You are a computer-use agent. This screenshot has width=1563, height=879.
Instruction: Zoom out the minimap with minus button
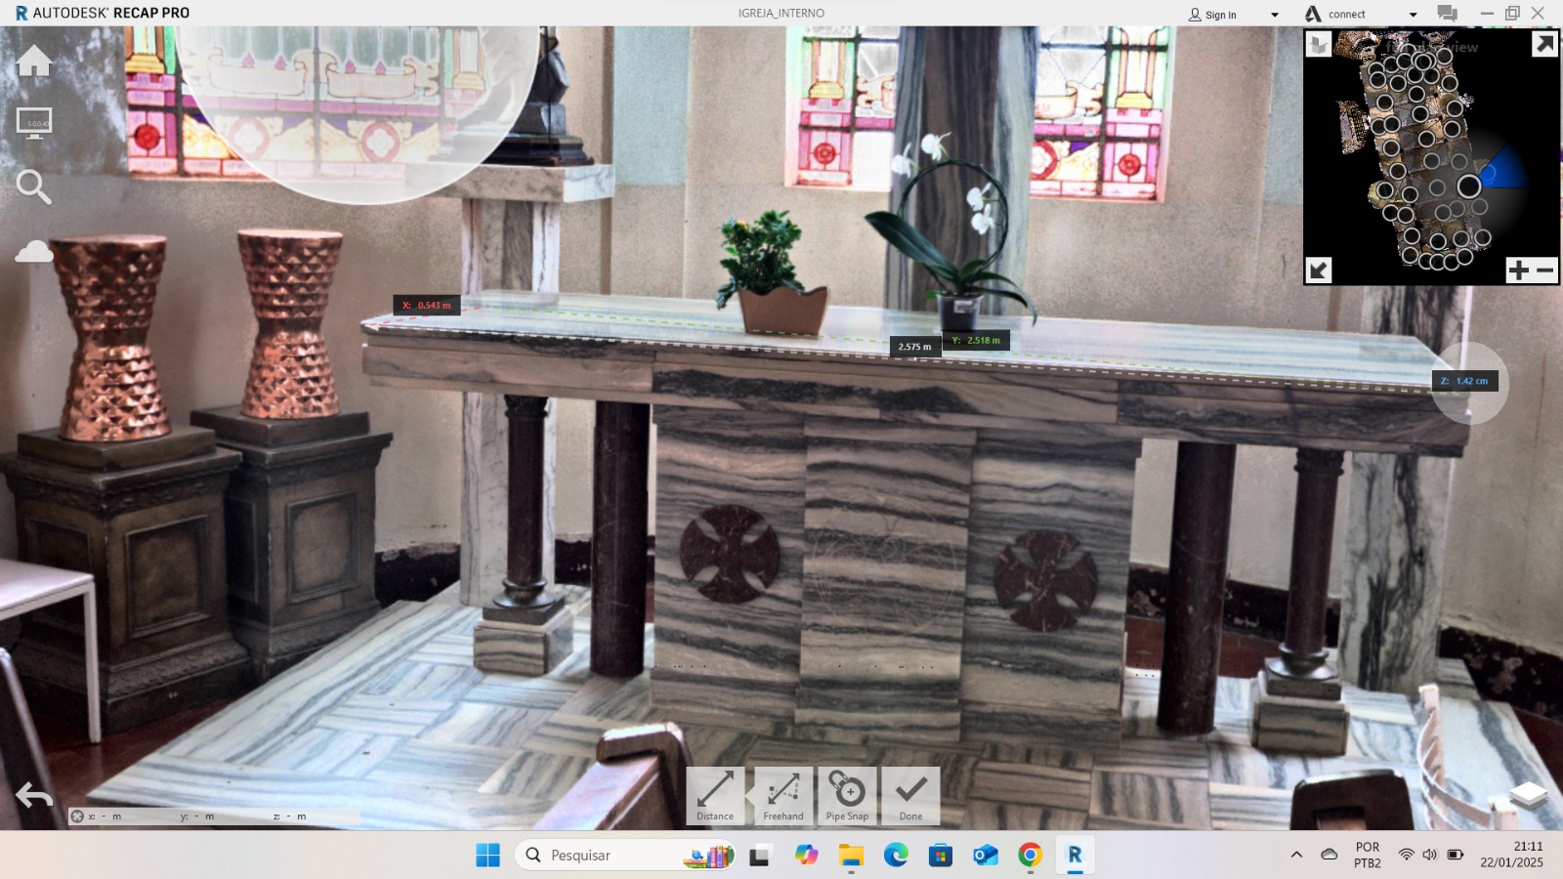pyautogui.click(x=1545, y=270)
